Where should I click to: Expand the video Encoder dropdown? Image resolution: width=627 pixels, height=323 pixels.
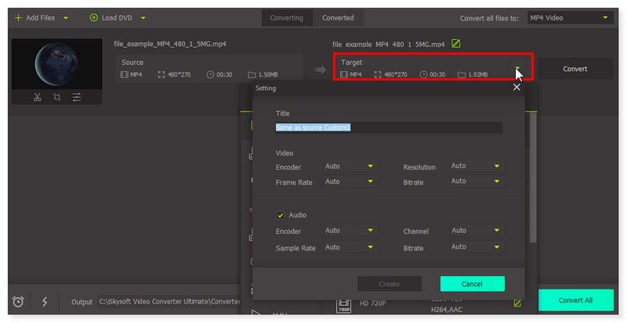click(x=350, y=166)
